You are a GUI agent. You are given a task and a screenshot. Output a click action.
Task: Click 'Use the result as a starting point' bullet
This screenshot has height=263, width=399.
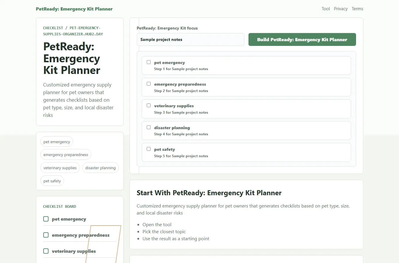pyautogui.click(x=176, y=238)
